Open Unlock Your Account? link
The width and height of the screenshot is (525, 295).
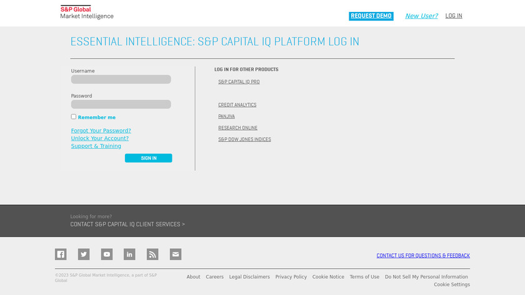point(100,138)
